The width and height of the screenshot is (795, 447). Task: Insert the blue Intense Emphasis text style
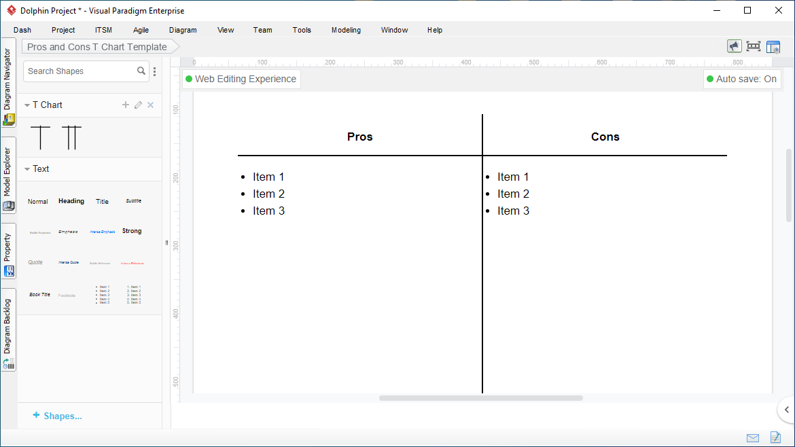coord(102,232)
